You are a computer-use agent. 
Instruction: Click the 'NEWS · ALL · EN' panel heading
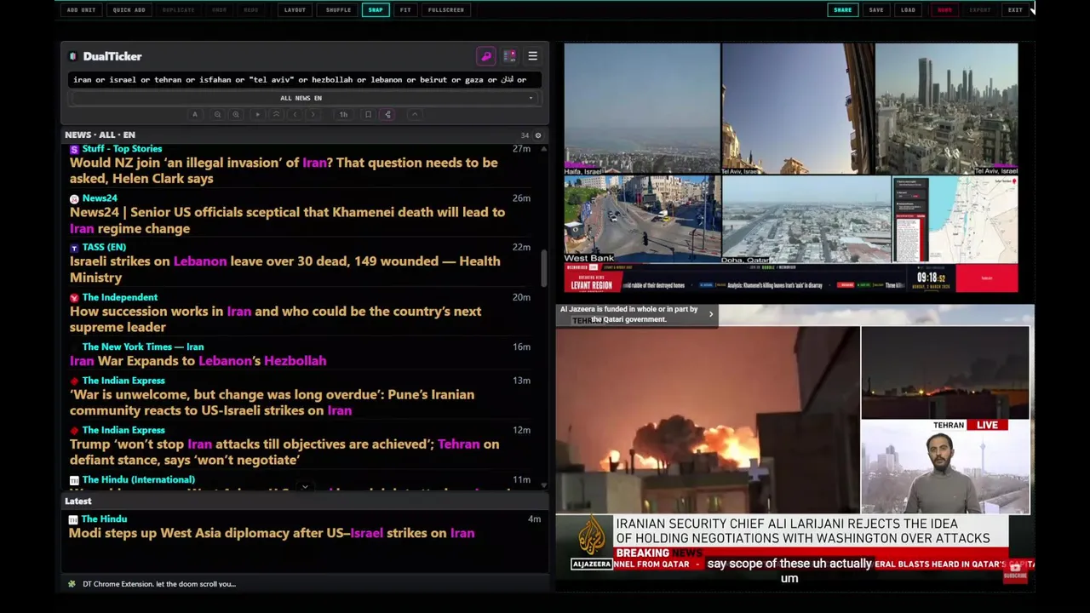pyautogui.click(x=100, y=135)
